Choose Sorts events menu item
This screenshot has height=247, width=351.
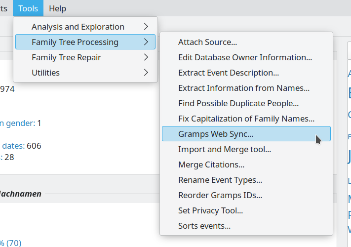[204, 226]
